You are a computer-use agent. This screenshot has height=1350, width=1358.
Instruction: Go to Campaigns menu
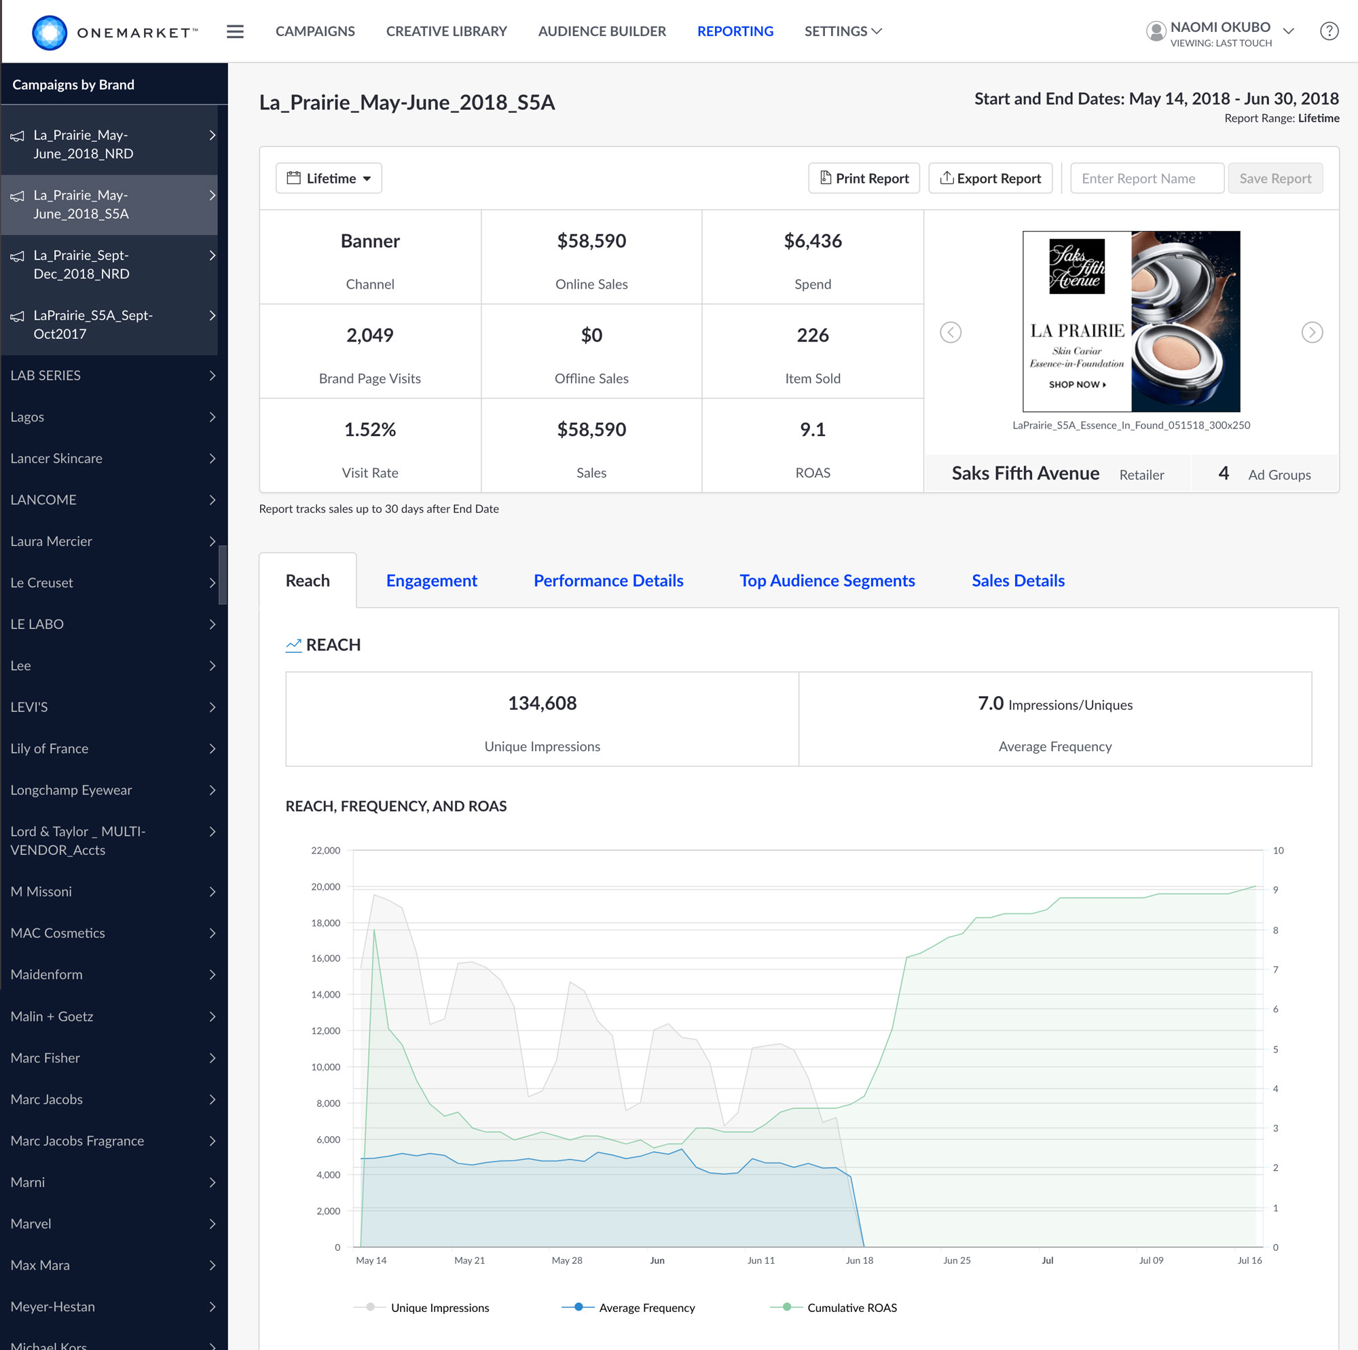pyautogui.click(x=315, y=32)
